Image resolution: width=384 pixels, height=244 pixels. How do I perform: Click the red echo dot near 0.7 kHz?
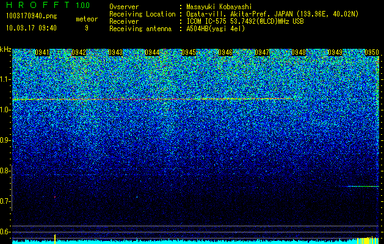[x=54, y=197]
